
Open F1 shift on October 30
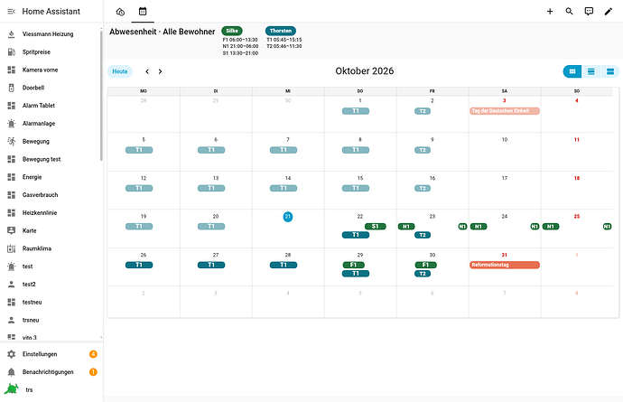[426, 265]
